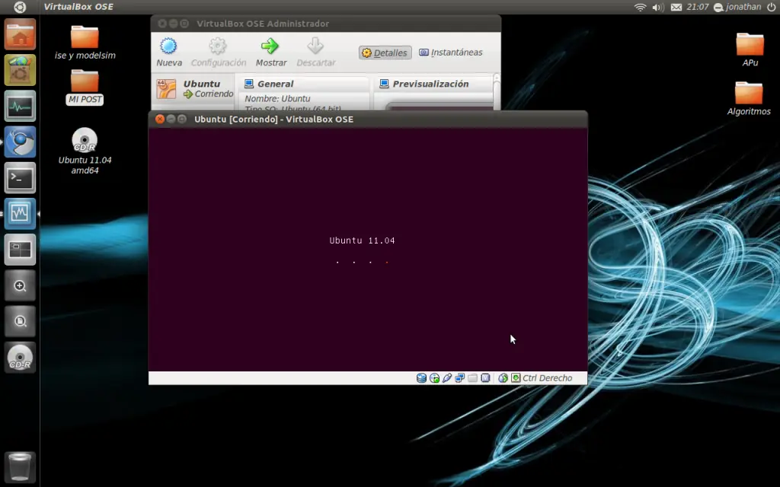Open the Ubuntu Software Center launcher icon
This screenshot has width=780, height=487.
pyautogui.click(x=20, y=70)
